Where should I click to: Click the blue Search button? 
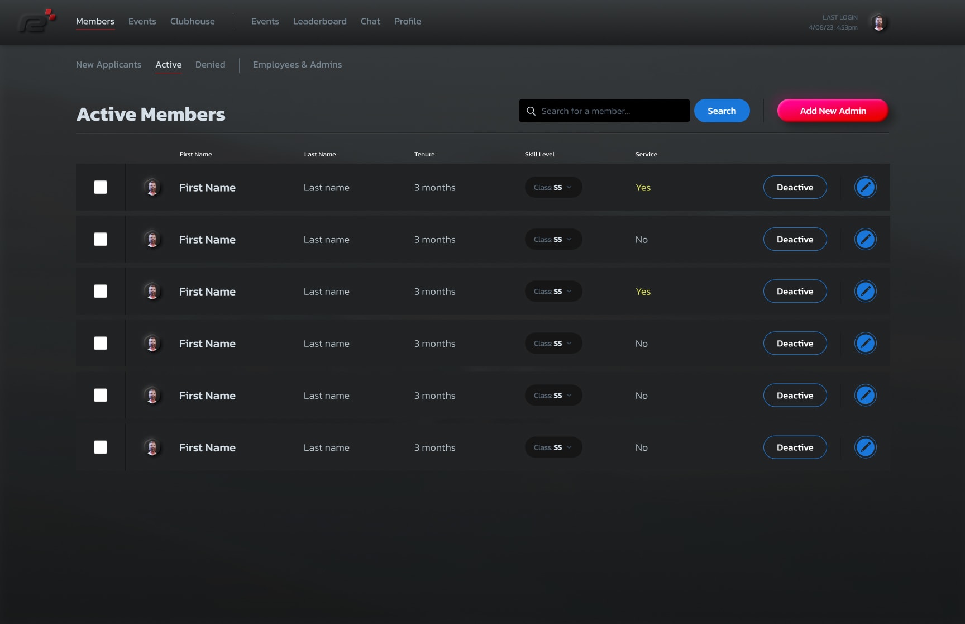tap(722, 111)
